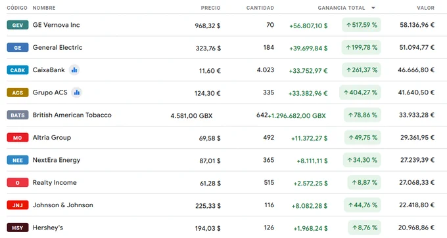
Task: Select gain +8.111,11 $
Action: [312, 161]
